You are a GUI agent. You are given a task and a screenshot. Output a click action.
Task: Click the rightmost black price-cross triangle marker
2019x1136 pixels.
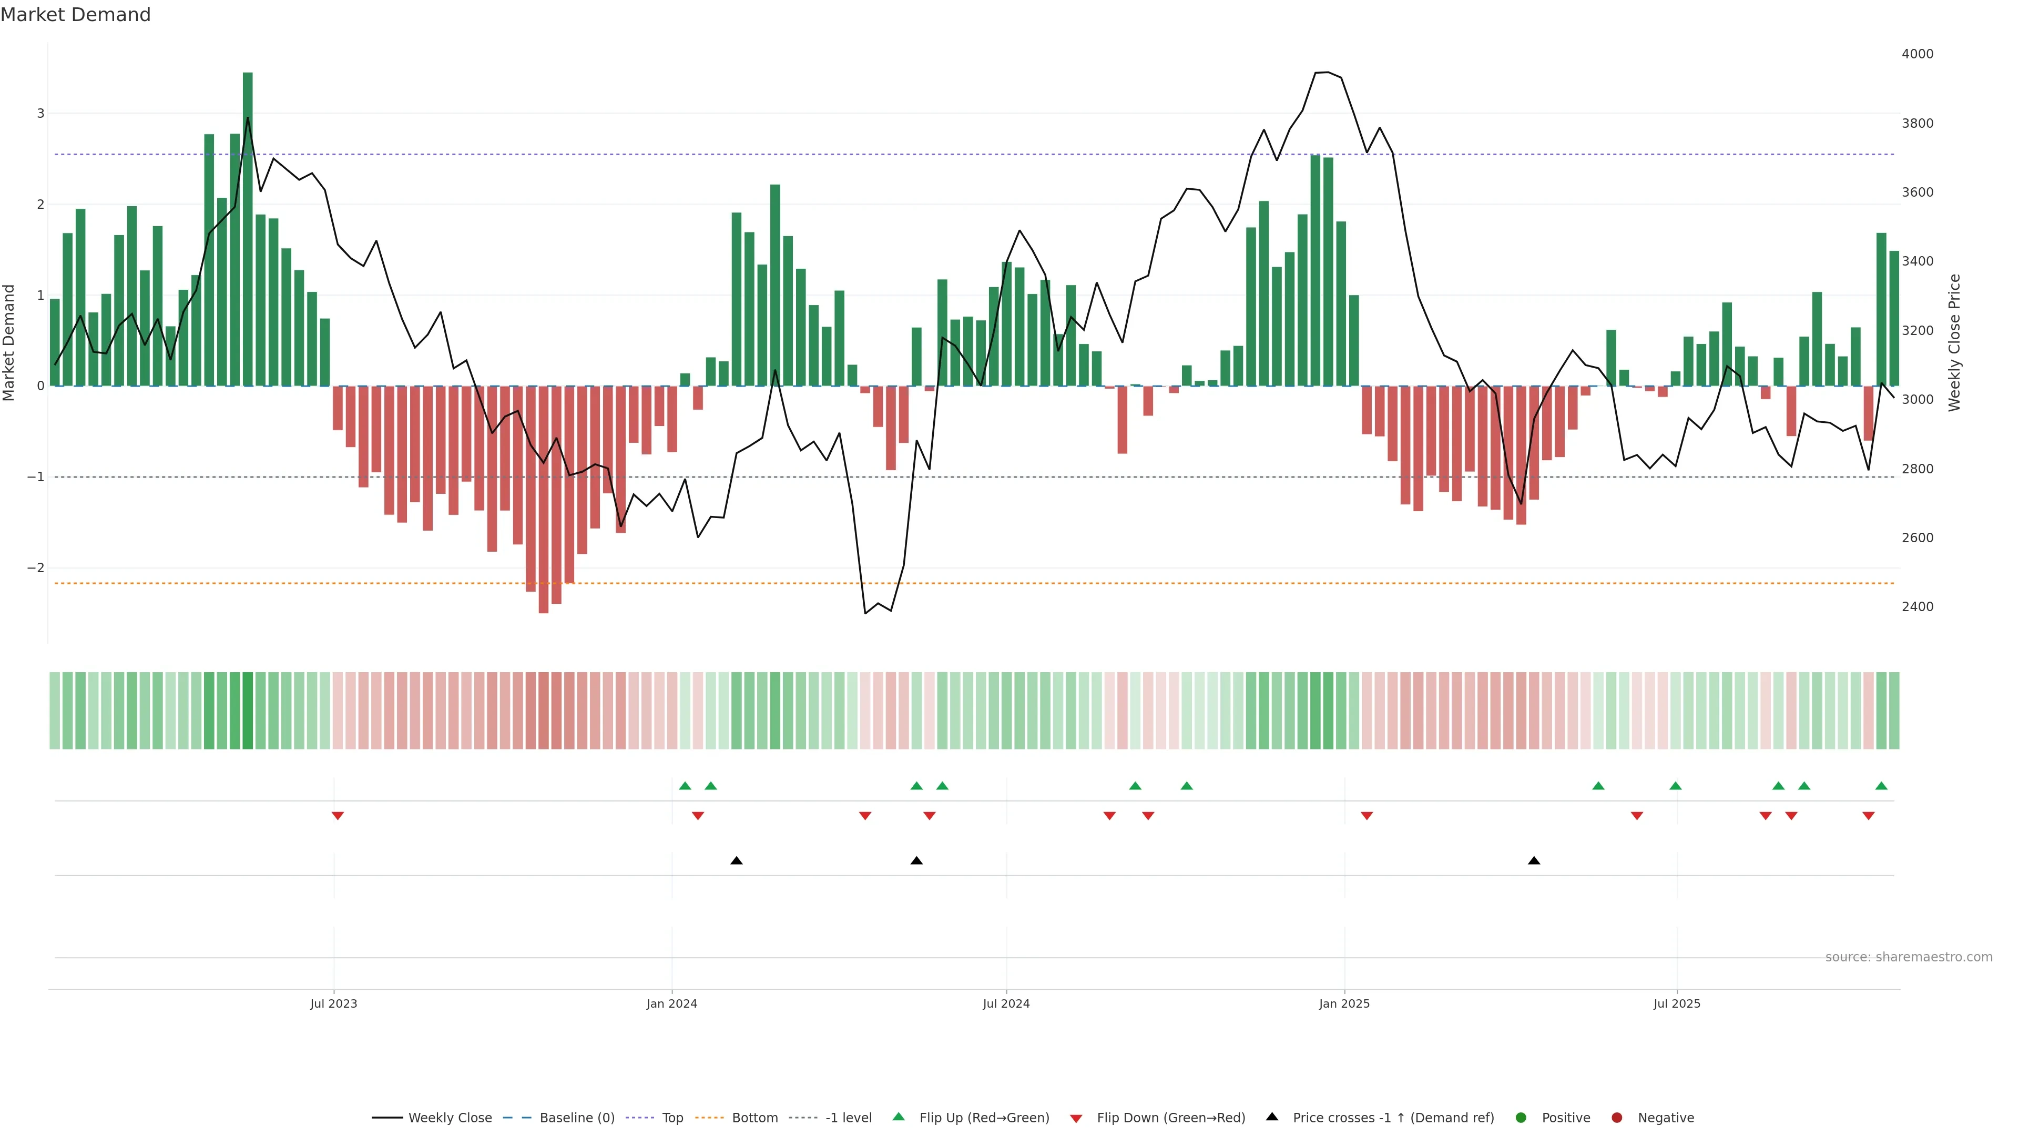click(1534, 861)
